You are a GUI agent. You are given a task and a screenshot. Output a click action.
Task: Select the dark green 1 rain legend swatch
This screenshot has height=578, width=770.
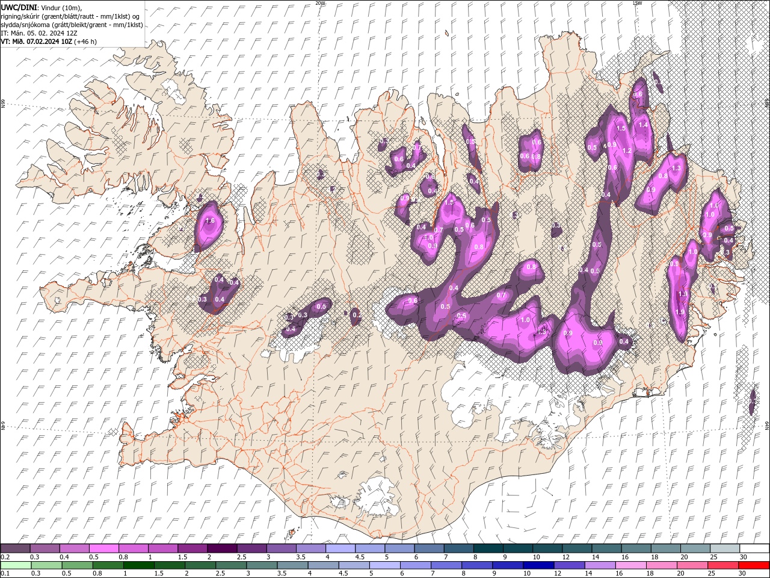click(138, 565)
